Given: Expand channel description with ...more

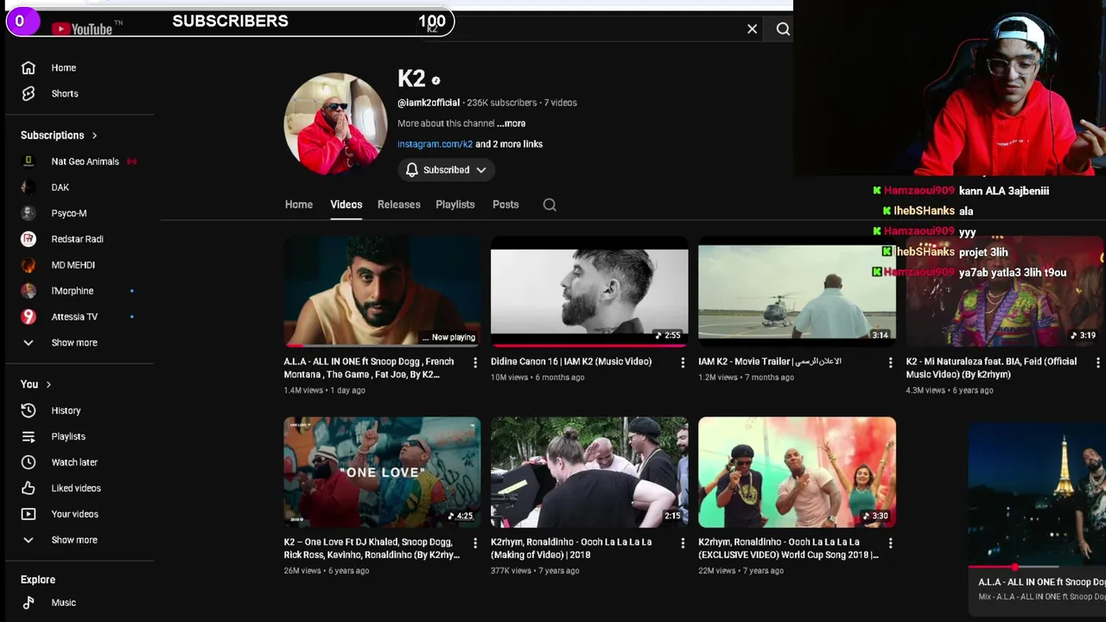Looking at the screenshot, I should 512,124.
